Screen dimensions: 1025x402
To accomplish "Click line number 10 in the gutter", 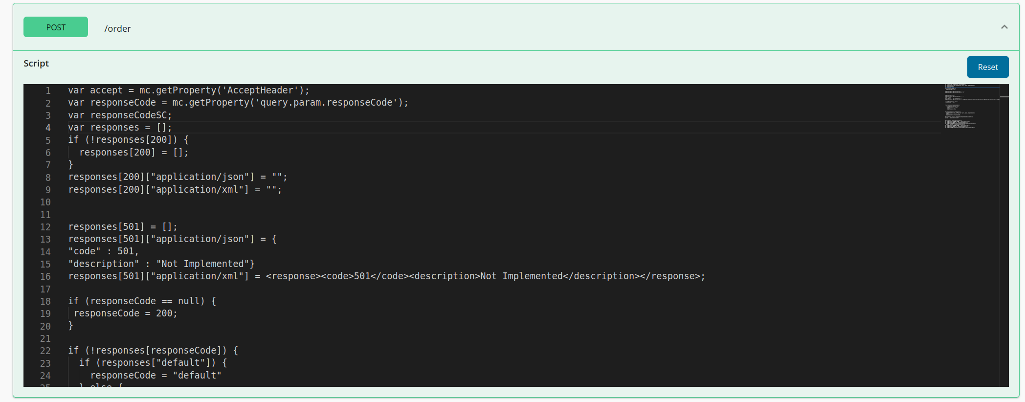I will [45, 202].
